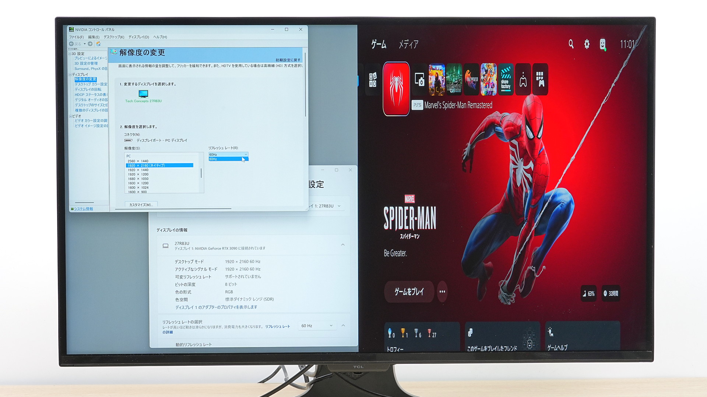The height and width of the screenshot is (397, 707).
Task: Open PS5 settings gear icon
Action: pyautogui.click(x=587, y=44)
